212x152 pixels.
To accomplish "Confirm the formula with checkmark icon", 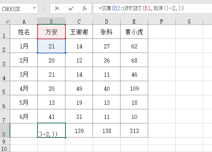I will (x=71, y=8).
